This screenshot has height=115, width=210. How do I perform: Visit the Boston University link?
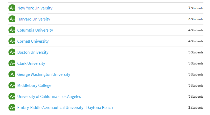pyautogui.click(x=33, y=52)
